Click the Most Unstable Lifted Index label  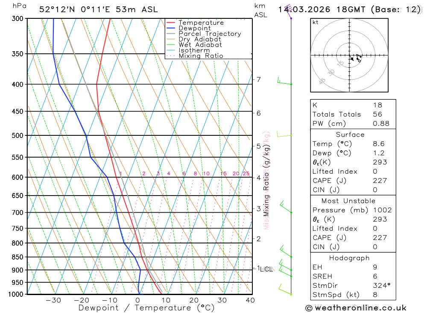pos(335,228)
